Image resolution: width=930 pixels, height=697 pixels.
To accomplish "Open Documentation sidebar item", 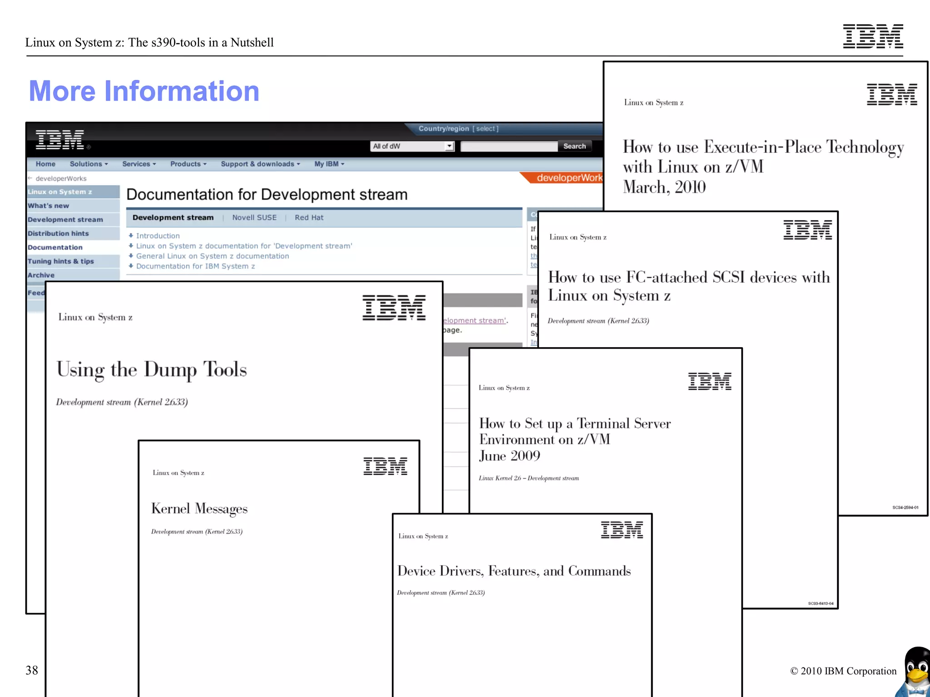I will (73, 247).
